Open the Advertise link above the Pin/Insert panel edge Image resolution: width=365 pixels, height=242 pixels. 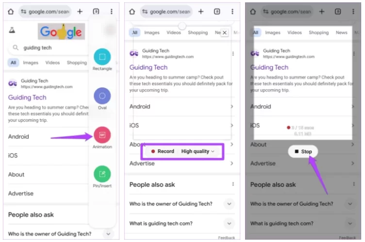[21, 194]
